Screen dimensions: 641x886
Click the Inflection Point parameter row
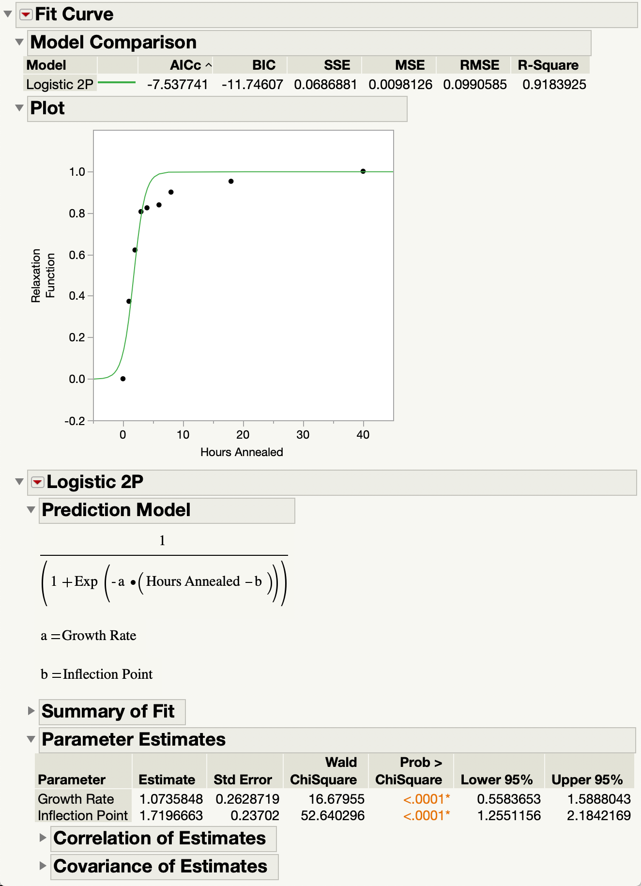82,816
